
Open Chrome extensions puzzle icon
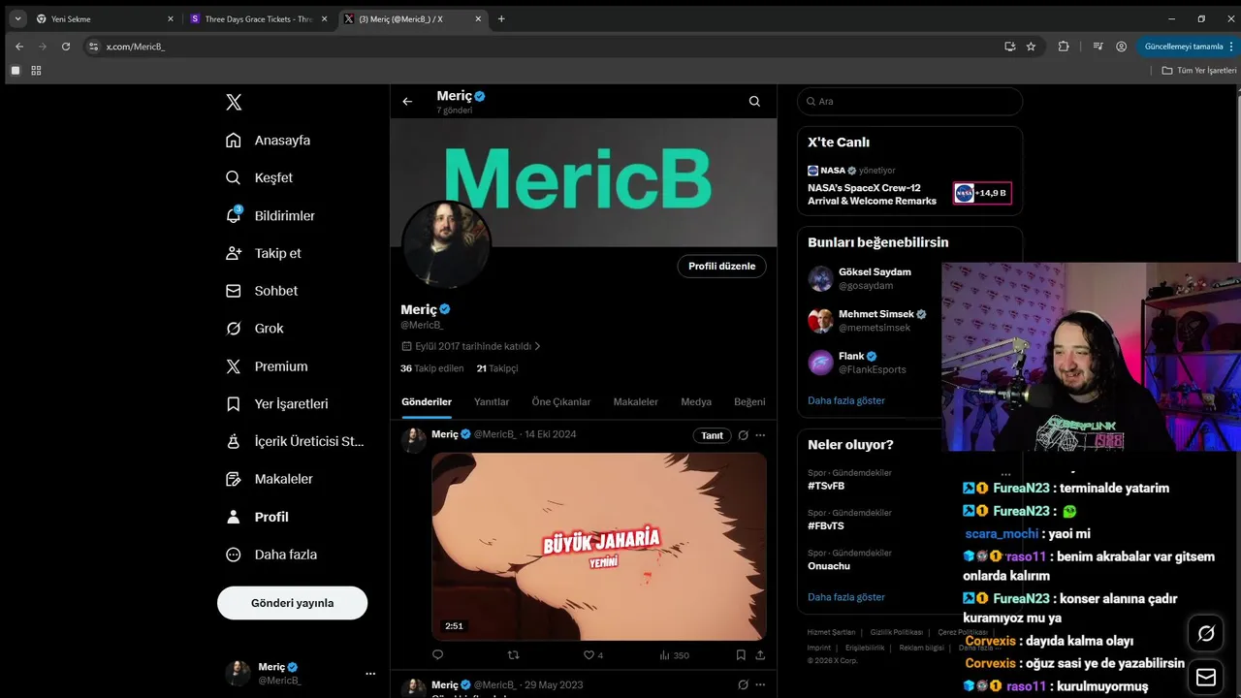coord(1064,46)
